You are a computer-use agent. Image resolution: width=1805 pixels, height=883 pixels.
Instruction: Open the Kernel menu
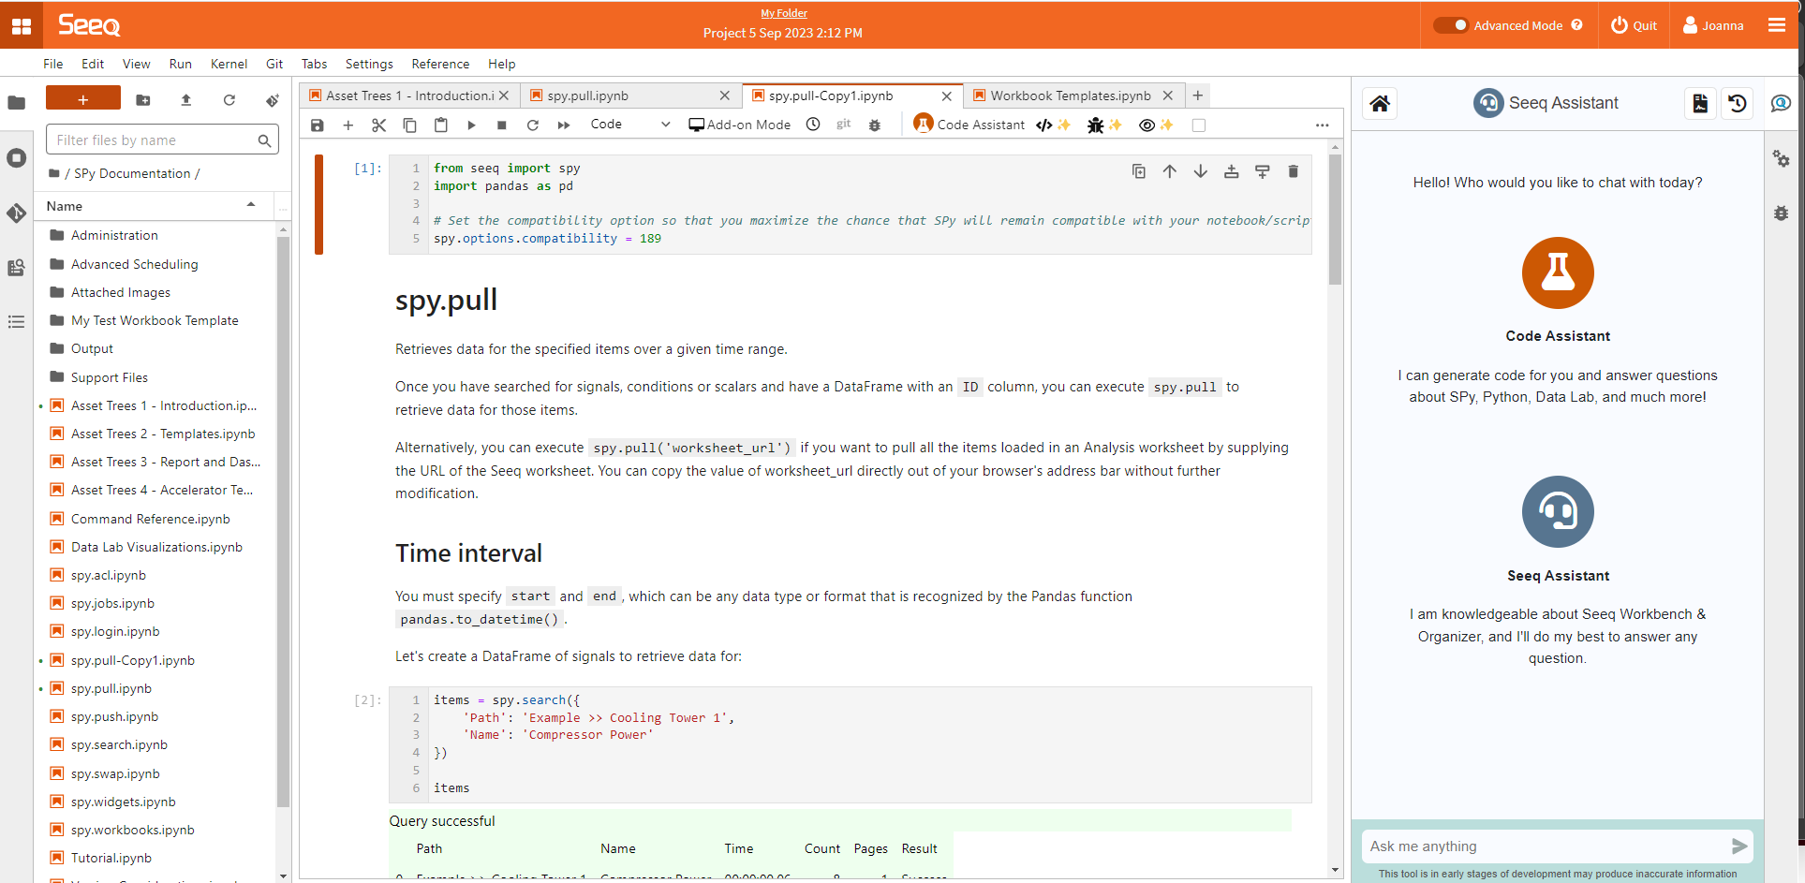coord(229,64)
